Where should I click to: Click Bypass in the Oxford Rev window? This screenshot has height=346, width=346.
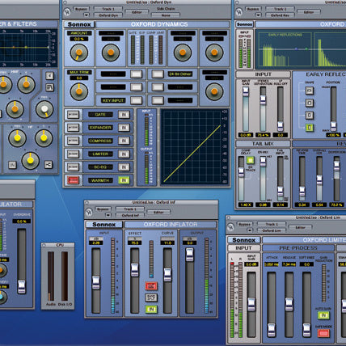[x=253, y=9]
